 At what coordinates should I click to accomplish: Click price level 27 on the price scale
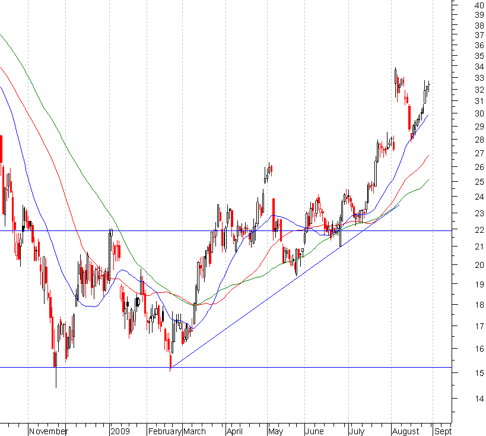[x=479, y=153]
